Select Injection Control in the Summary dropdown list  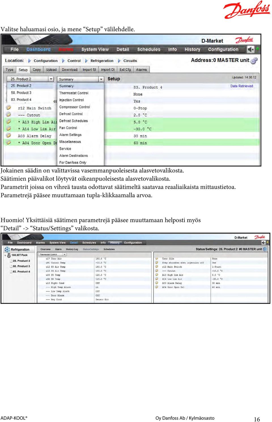(72, 100)
